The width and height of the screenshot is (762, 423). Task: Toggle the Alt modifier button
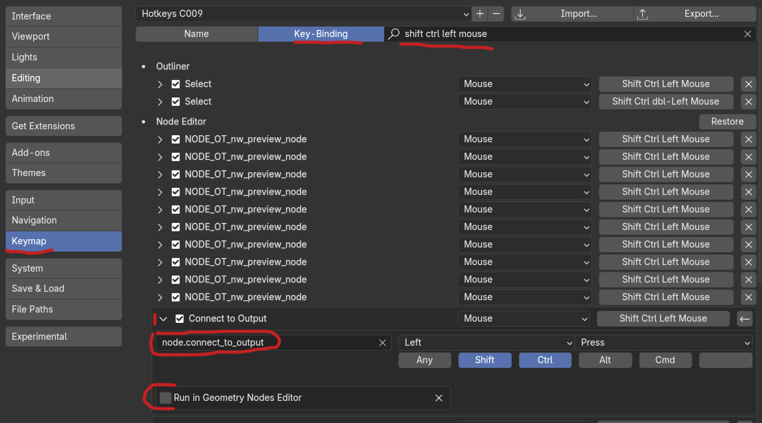(x=605, y=360)
